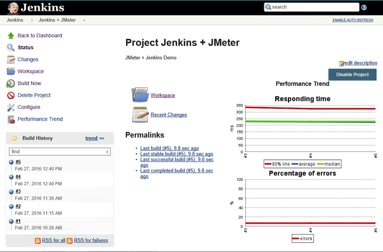
Task: Open the build history trend link
Action: pos(91,138)
